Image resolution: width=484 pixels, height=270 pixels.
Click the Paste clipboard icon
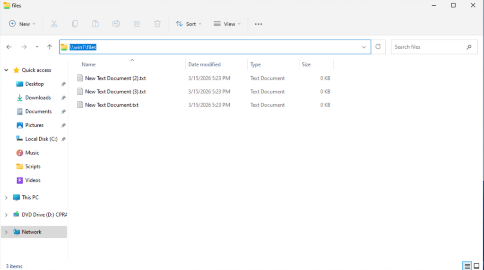tap(95, 24)
